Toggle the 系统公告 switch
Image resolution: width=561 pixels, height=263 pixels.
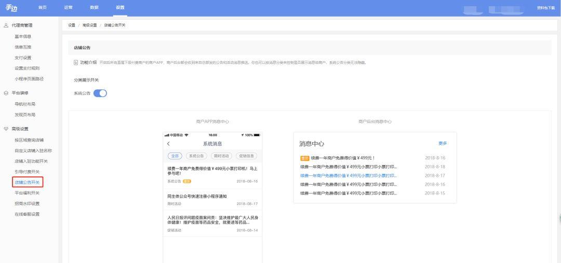tap(100, 93)
